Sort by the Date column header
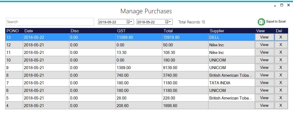Viewport: 293px width, 119px height. [x=29, y=31]
